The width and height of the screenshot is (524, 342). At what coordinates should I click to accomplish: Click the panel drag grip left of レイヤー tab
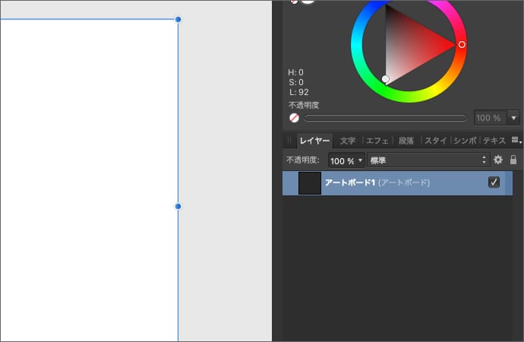[289, 141]
